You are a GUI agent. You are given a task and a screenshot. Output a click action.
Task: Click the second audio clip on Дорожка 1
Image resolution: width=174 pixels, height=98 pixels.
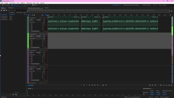coord(91,24)
